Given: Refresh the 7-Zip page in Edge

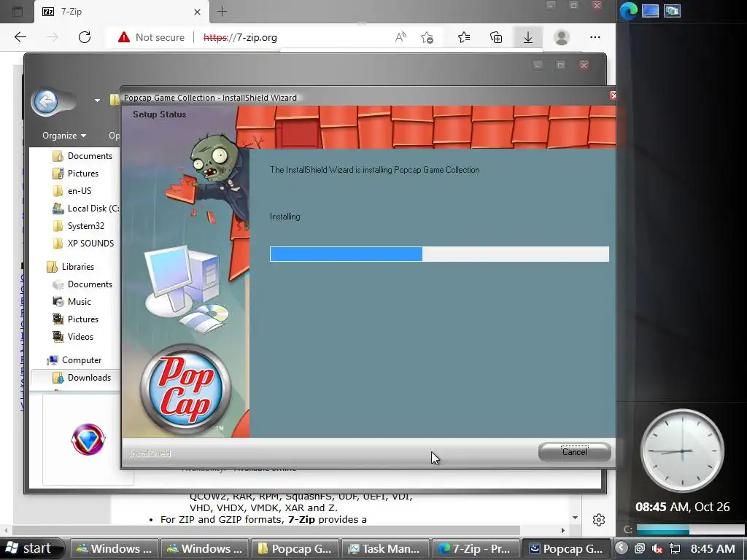Looking at the screenshot, I should click(85, 37).
